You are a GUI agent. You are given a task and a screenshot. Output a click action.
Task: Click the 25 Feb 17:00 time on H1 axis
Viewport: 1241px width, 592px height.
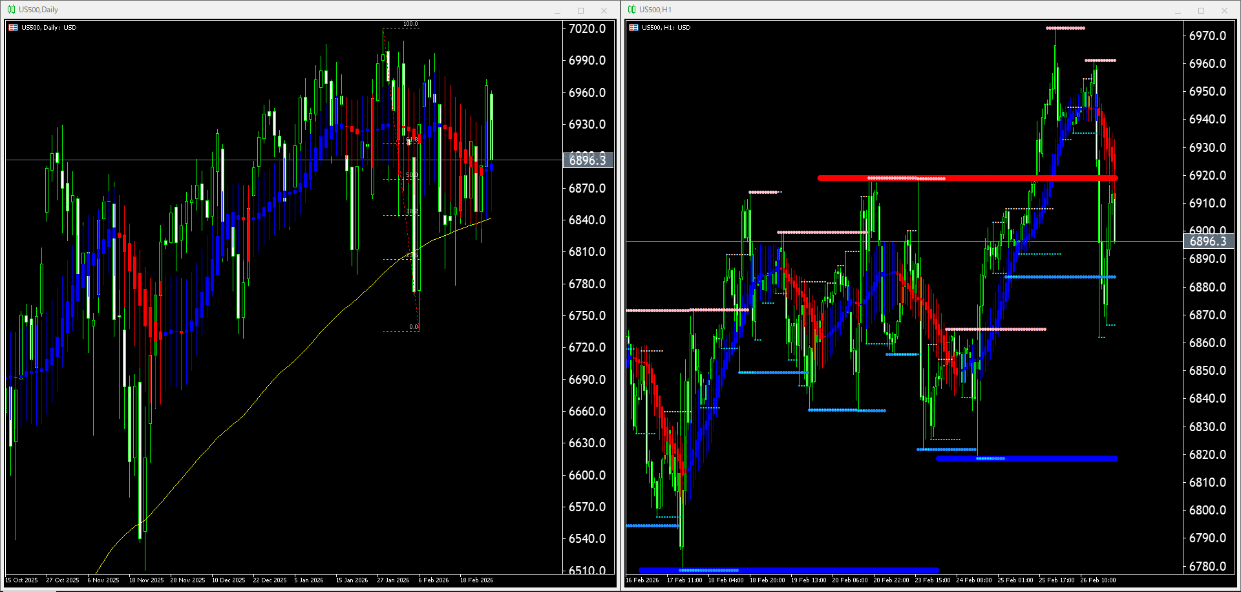[1057, 580]
